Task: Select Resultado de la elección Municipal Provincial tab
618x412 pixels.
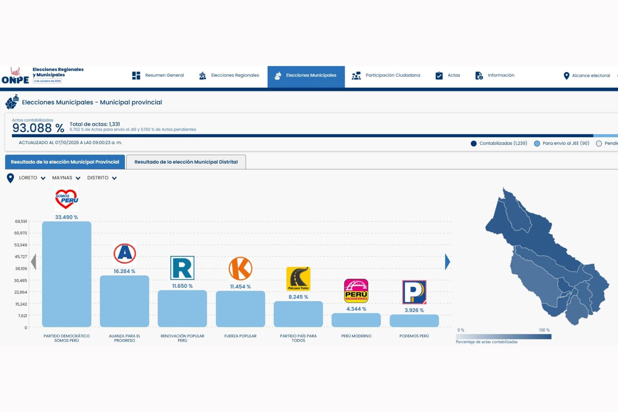Action: tap(65, 162)
